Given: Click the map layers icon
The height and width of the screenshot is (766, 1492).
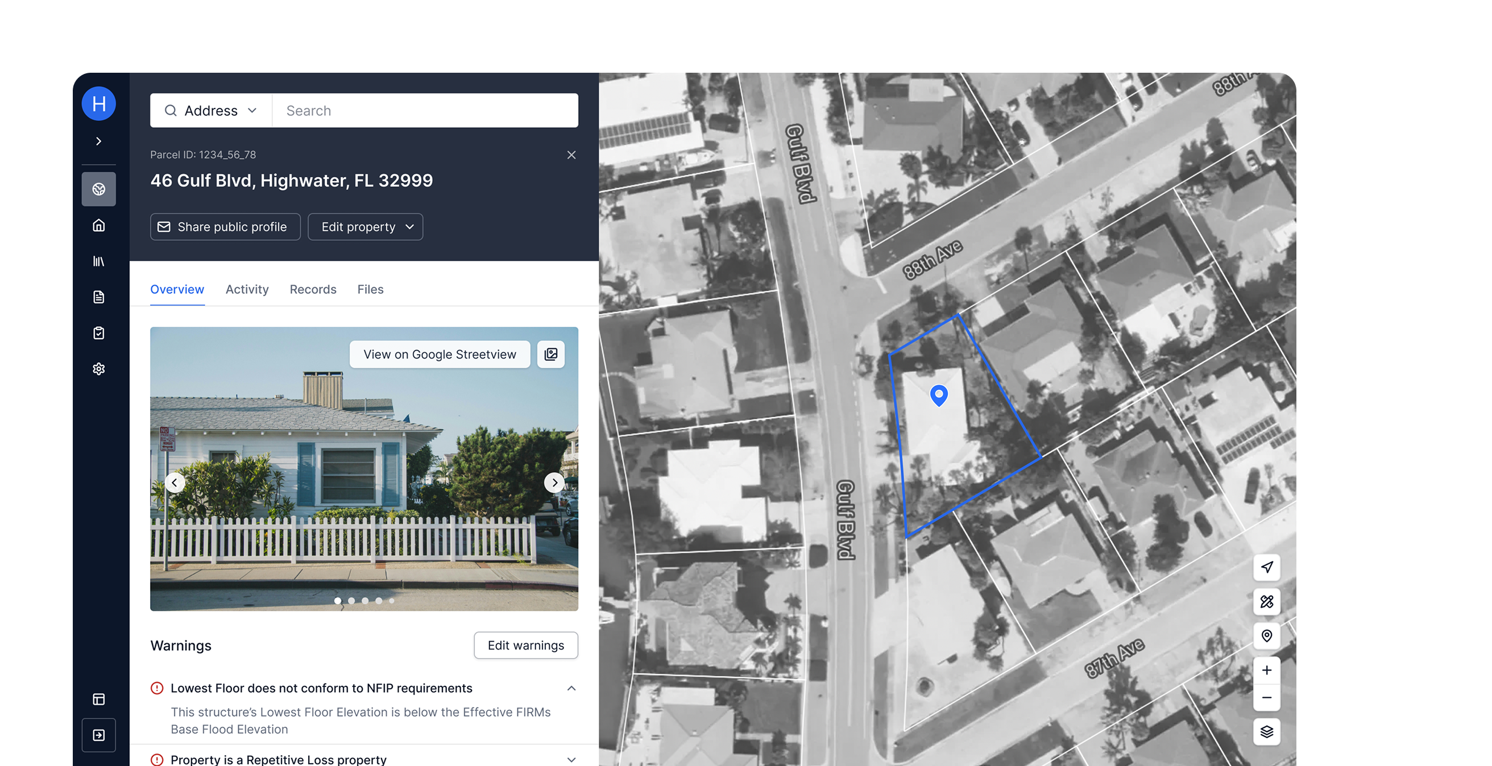Looking at the screenshot, I should click(1266, 732).
